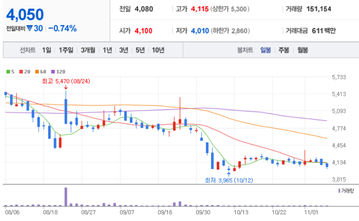
Task: Click the 08/18 date axis label
Action: (x=50, y=212)
